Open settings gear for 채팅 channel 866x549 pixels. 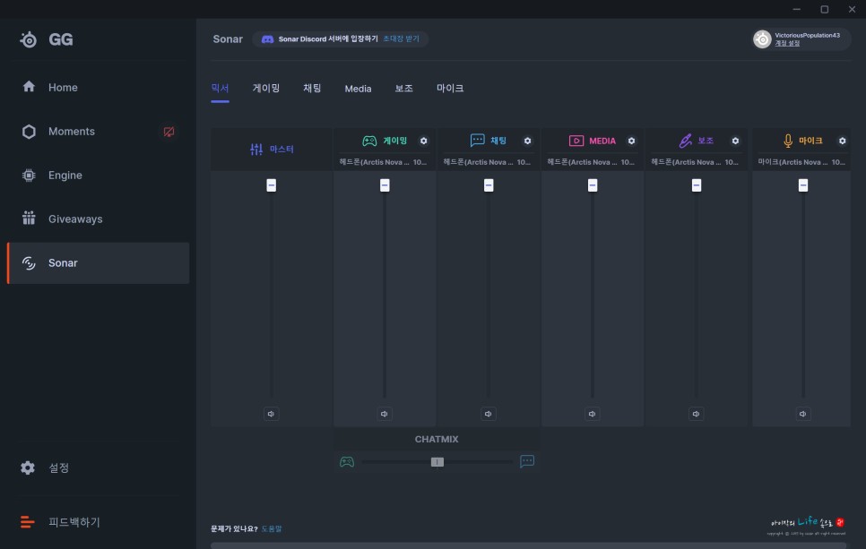click(528, 141)
